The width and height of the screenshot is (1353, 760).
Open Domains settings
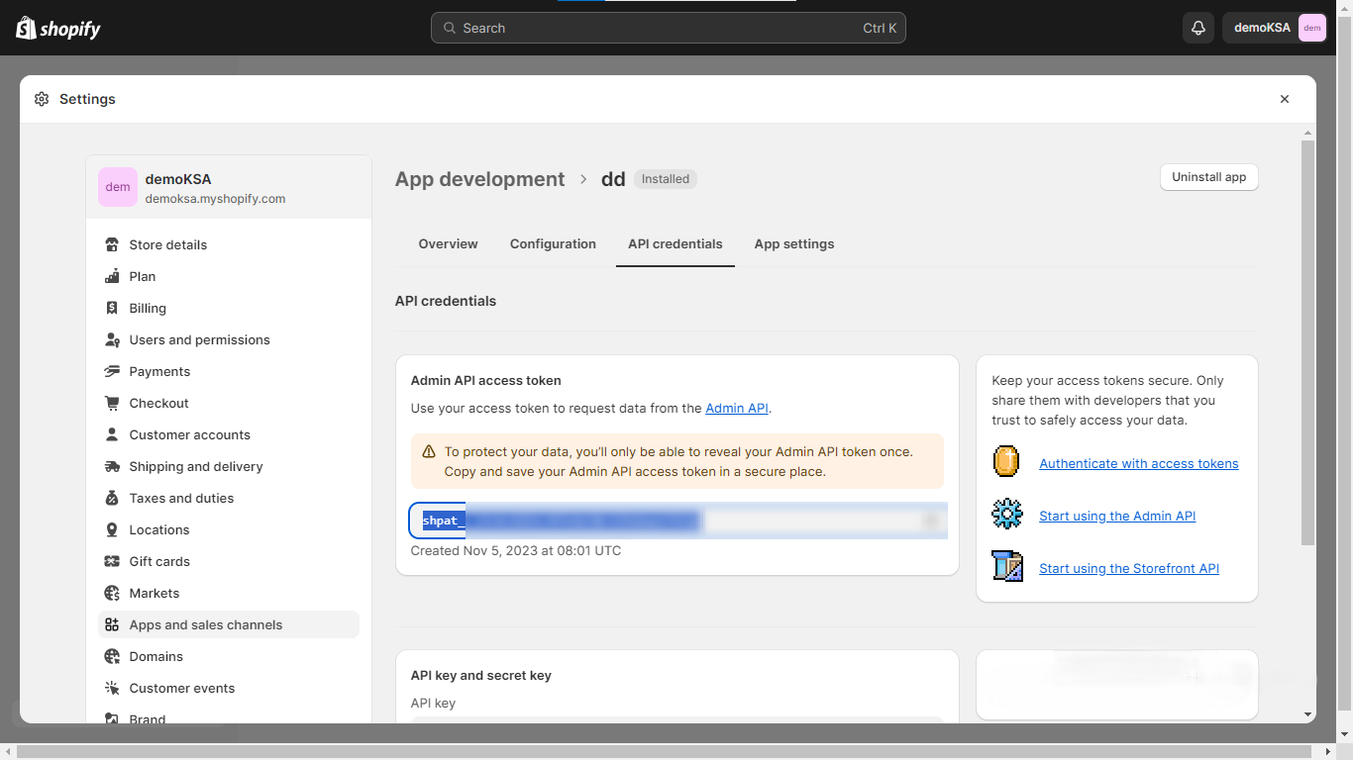click(156, 656)
